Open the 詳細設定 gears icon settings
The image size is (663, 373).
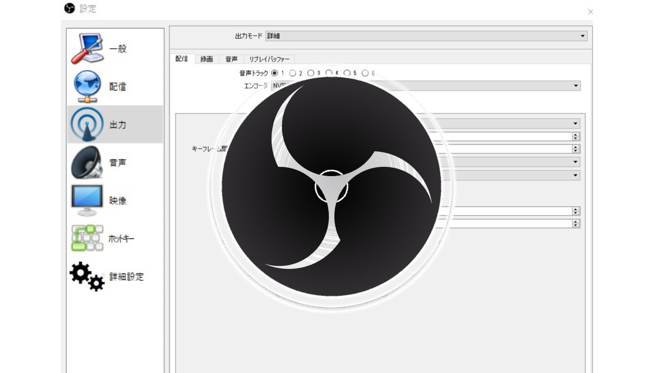click(87, 276)
